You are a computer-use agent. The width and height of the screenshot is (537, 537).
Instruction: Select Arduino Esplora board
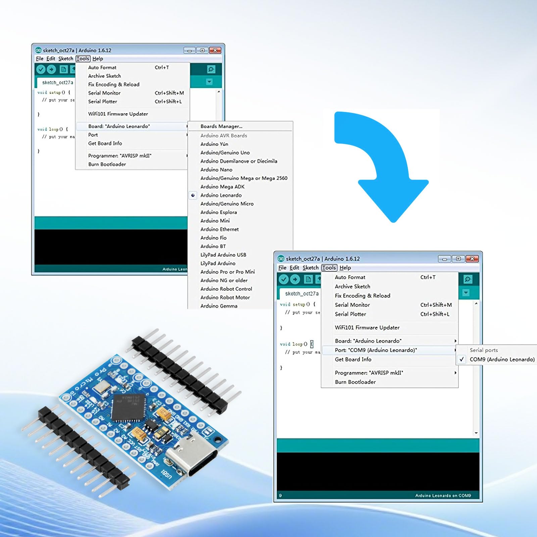240,212
